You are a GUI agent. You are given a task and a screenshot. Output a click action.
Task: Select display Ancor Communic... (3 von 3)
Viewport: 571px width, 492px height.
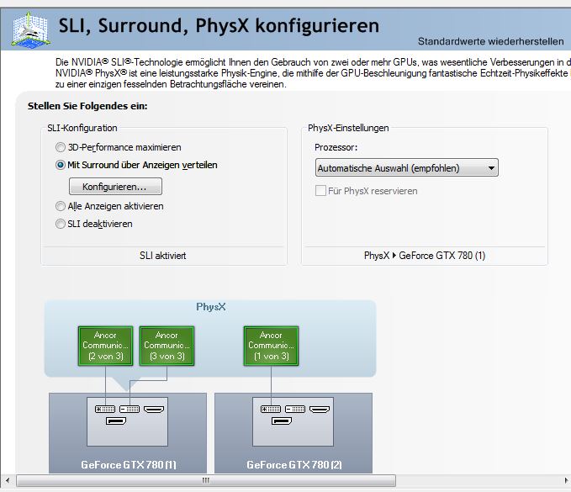167,346
